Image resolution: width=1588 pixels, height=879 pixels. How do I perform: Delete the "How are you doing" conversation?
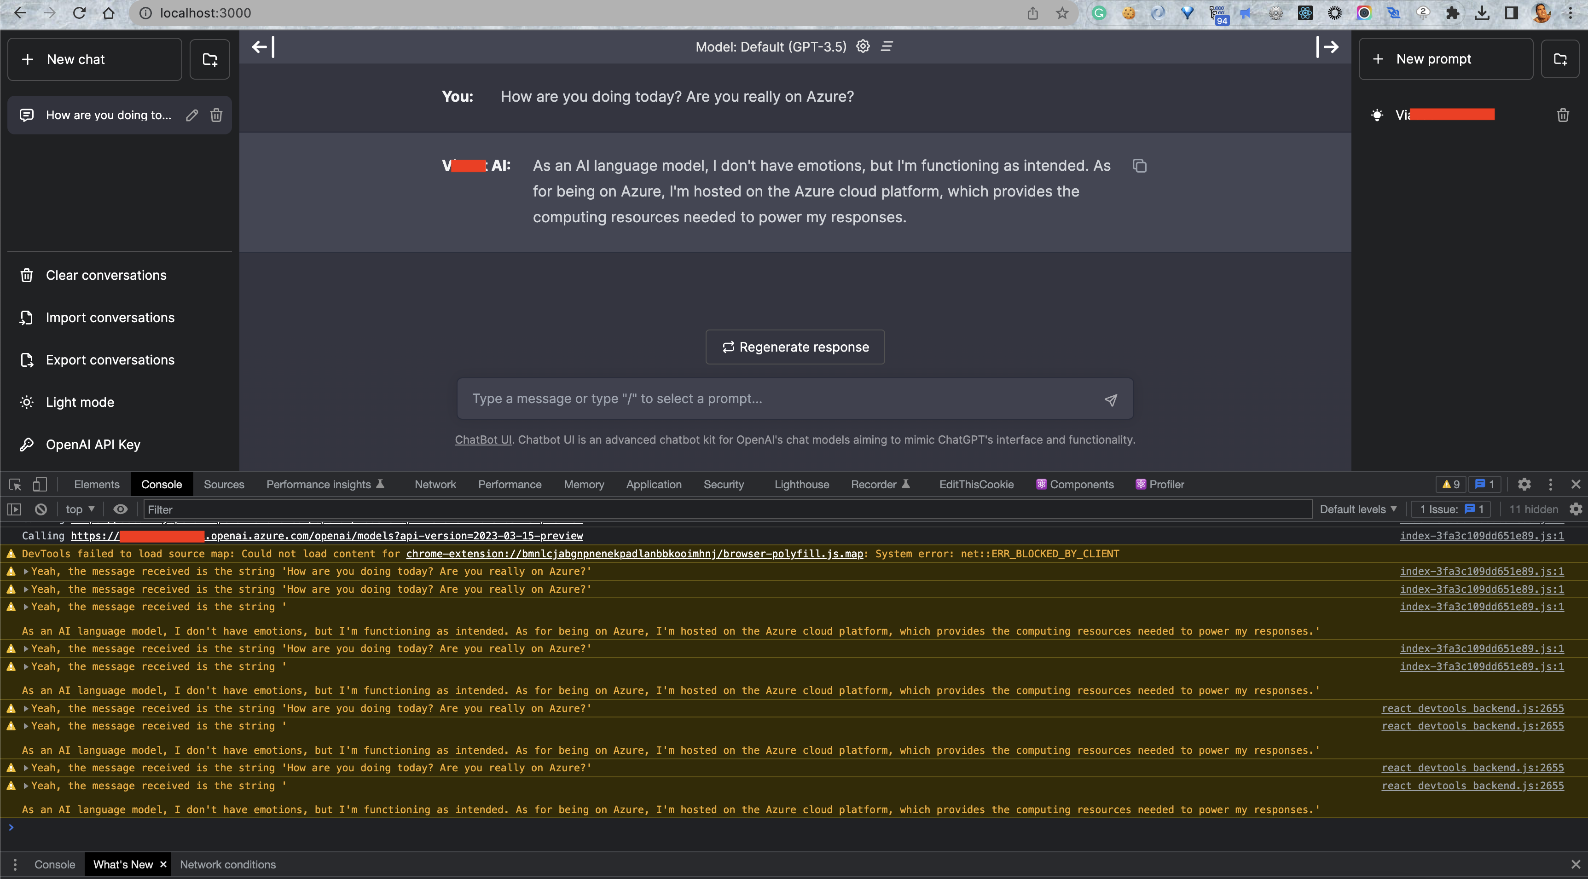pos(216,115)
